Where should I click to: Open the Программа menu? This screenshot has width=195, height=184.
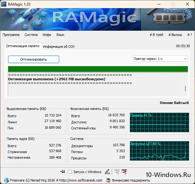tap(11, 35)
